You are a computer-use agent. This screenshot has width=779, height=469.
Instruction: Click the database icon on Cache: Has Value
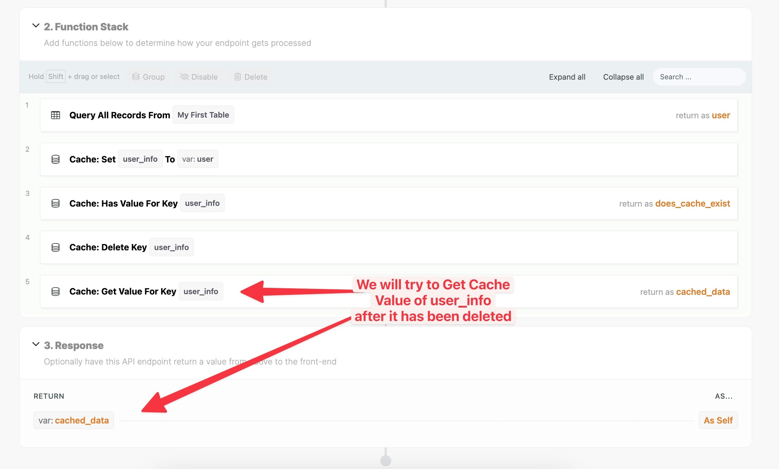pos(56,203)
